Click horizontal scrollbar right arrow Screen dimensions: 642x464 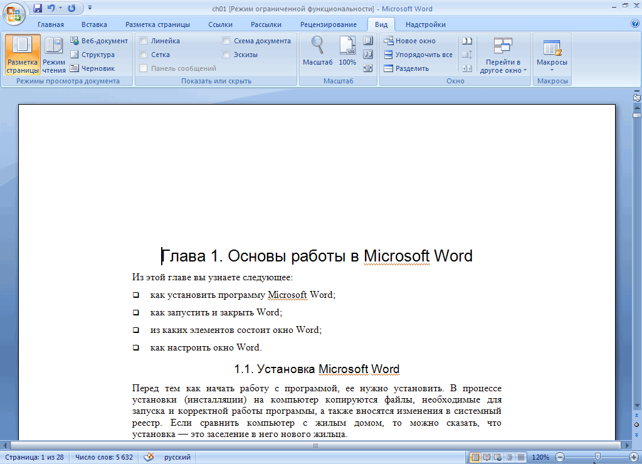[x=627, y=445]
